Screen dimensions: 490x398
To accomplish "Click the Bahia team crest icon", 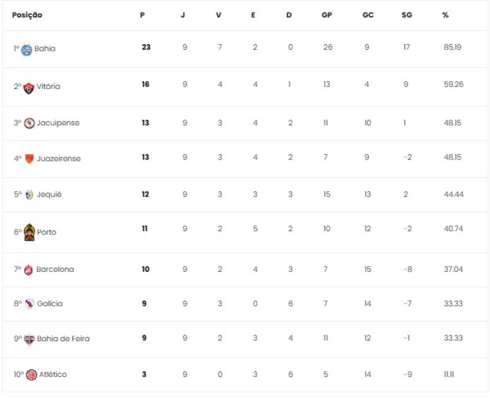I will (27, 49).
